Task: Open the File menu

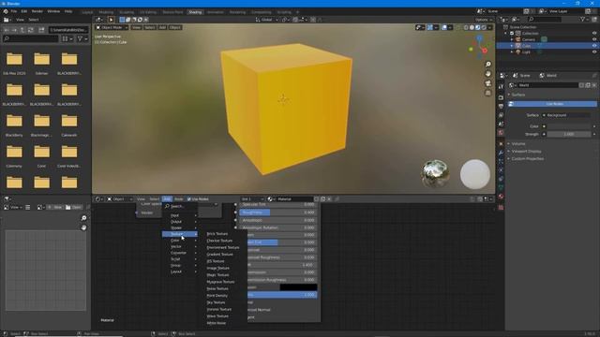Action: click(x=14, y=11)
